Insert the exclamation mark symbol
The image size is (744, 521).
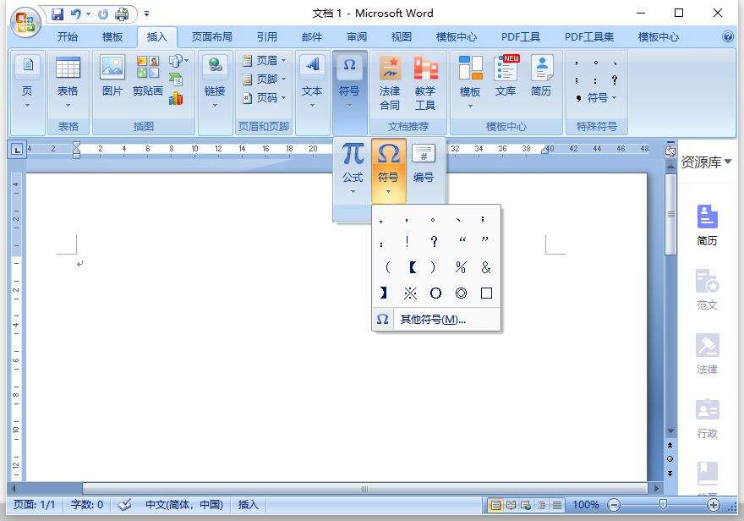(407, 242)
